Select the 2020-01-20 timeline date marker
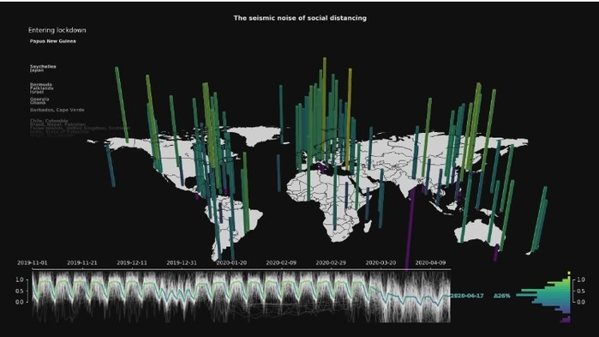 tap(231, 263)
